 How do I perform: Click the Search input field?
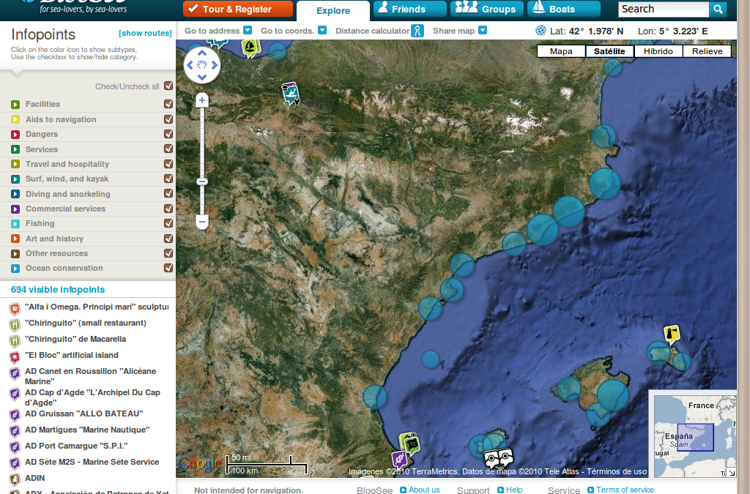click(x=663, y=10)
